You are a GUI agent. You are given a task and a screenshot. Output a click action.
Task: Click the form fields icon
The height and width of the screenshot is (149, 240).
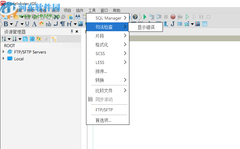[x=180, y=24]
